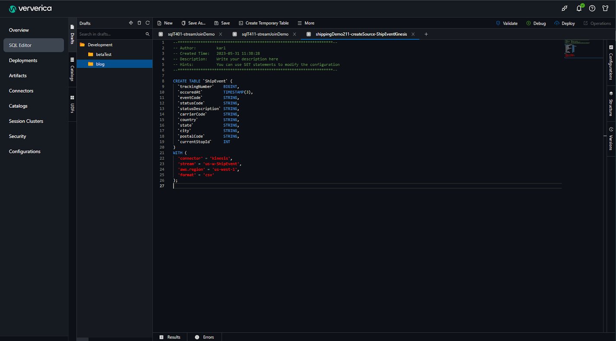616x341 pixels.
Task: Open the theme shirt icon
Action: click(x=605, y=9)
